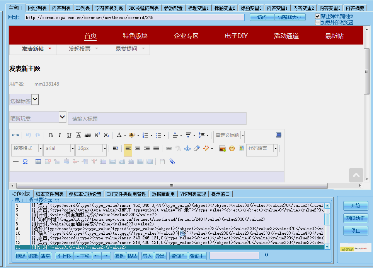Screen dimensions: 373x268
Task: Click the 测试动作 button
Action: (x=356, y=218)
